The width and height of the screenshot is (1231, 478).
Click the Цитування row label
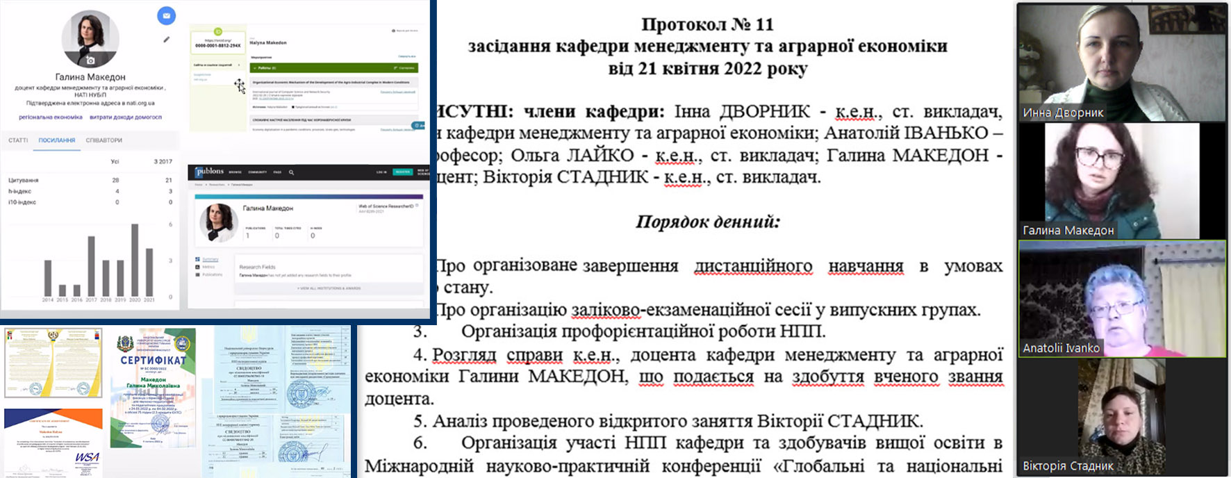click(x=23, y=181)
